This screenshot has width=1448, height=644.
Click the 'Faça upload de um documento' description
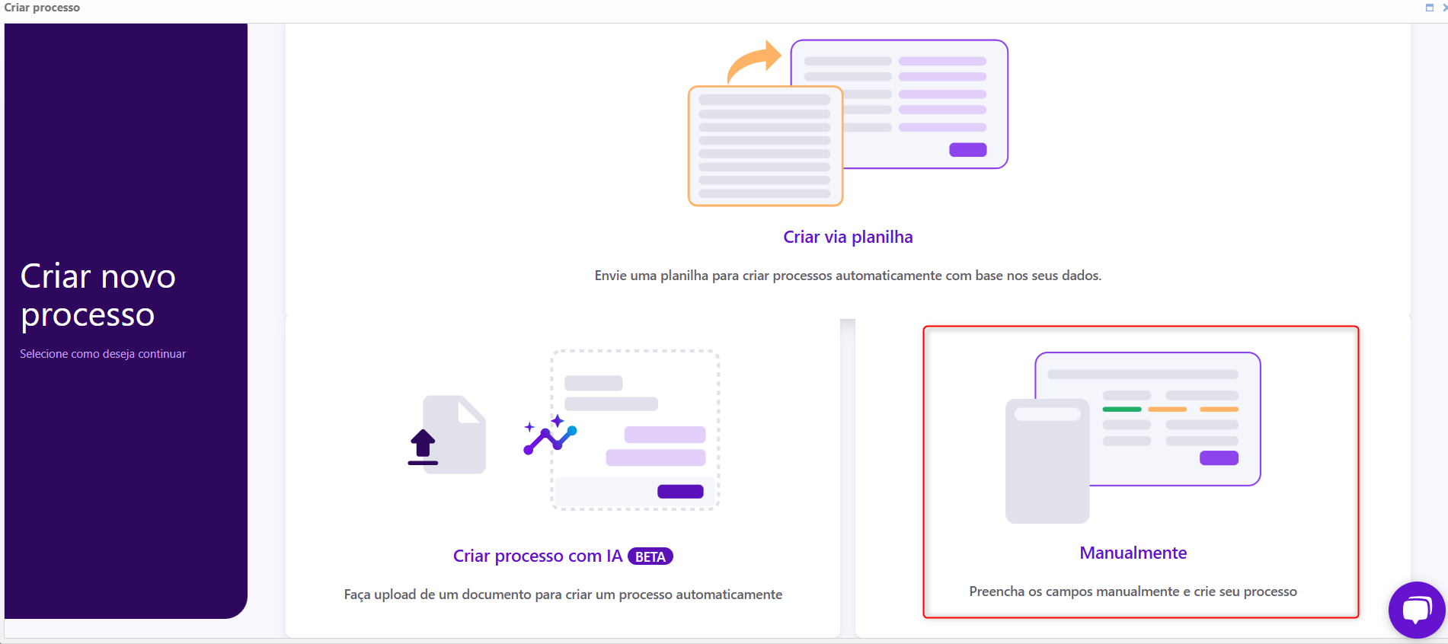[x=563, y=595]
